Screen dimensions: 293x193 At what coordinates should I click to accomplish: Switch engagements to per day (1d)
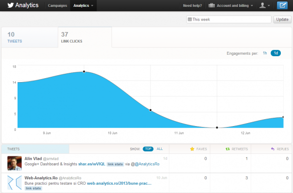pyautogui.click(x=275, y=53)
